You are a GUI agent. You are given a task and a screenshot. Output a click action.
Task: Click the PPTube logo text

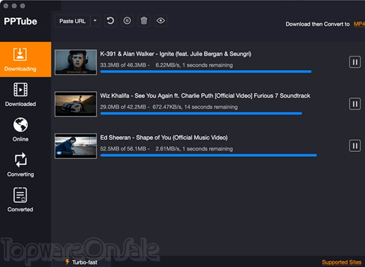20,21
